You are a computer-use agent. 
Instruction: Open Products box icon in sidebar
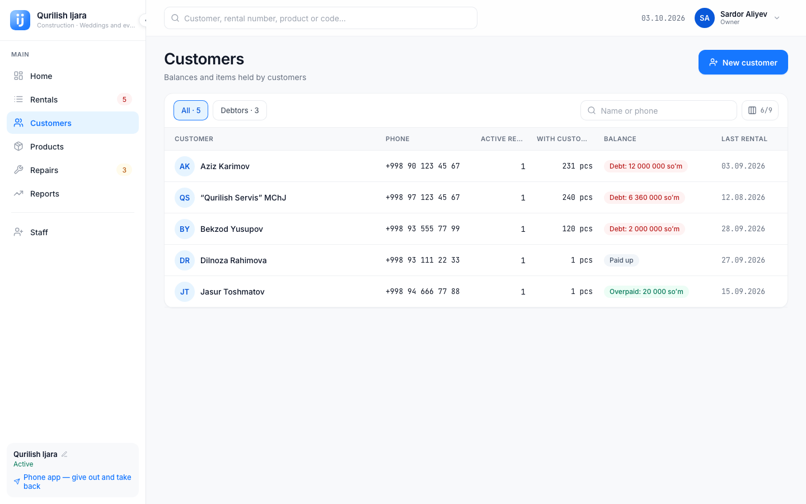point(18,147)
